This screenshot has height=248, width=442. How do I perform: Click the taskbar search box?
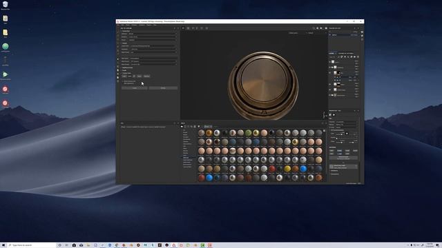coord(32,245)
